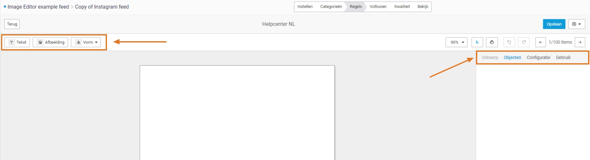Click the redo arrow icon
Viewport: 590px width, 160px height.
pyautogui.click(x=524, y=42)
